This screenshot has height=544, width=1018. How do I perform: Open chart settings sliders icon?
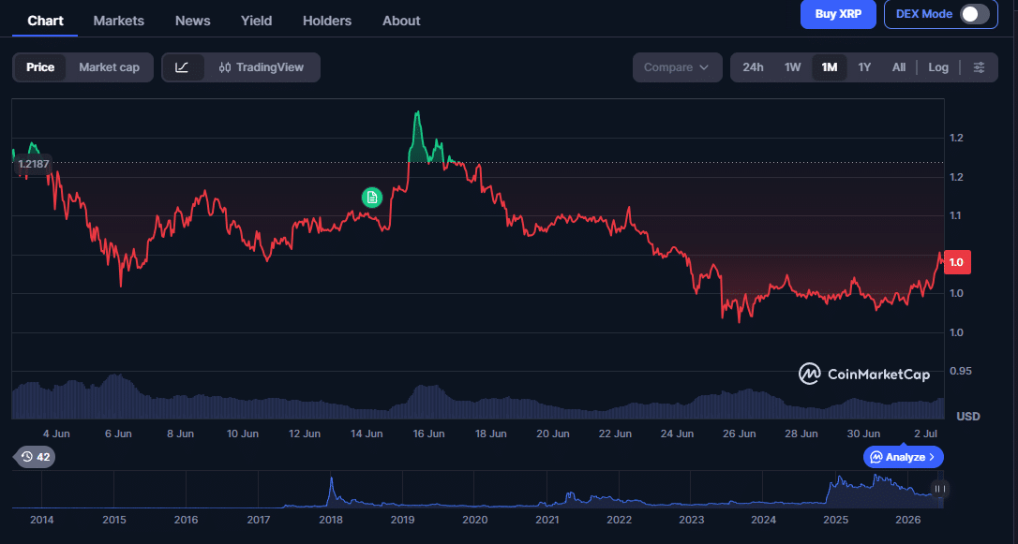pos(979,67)
